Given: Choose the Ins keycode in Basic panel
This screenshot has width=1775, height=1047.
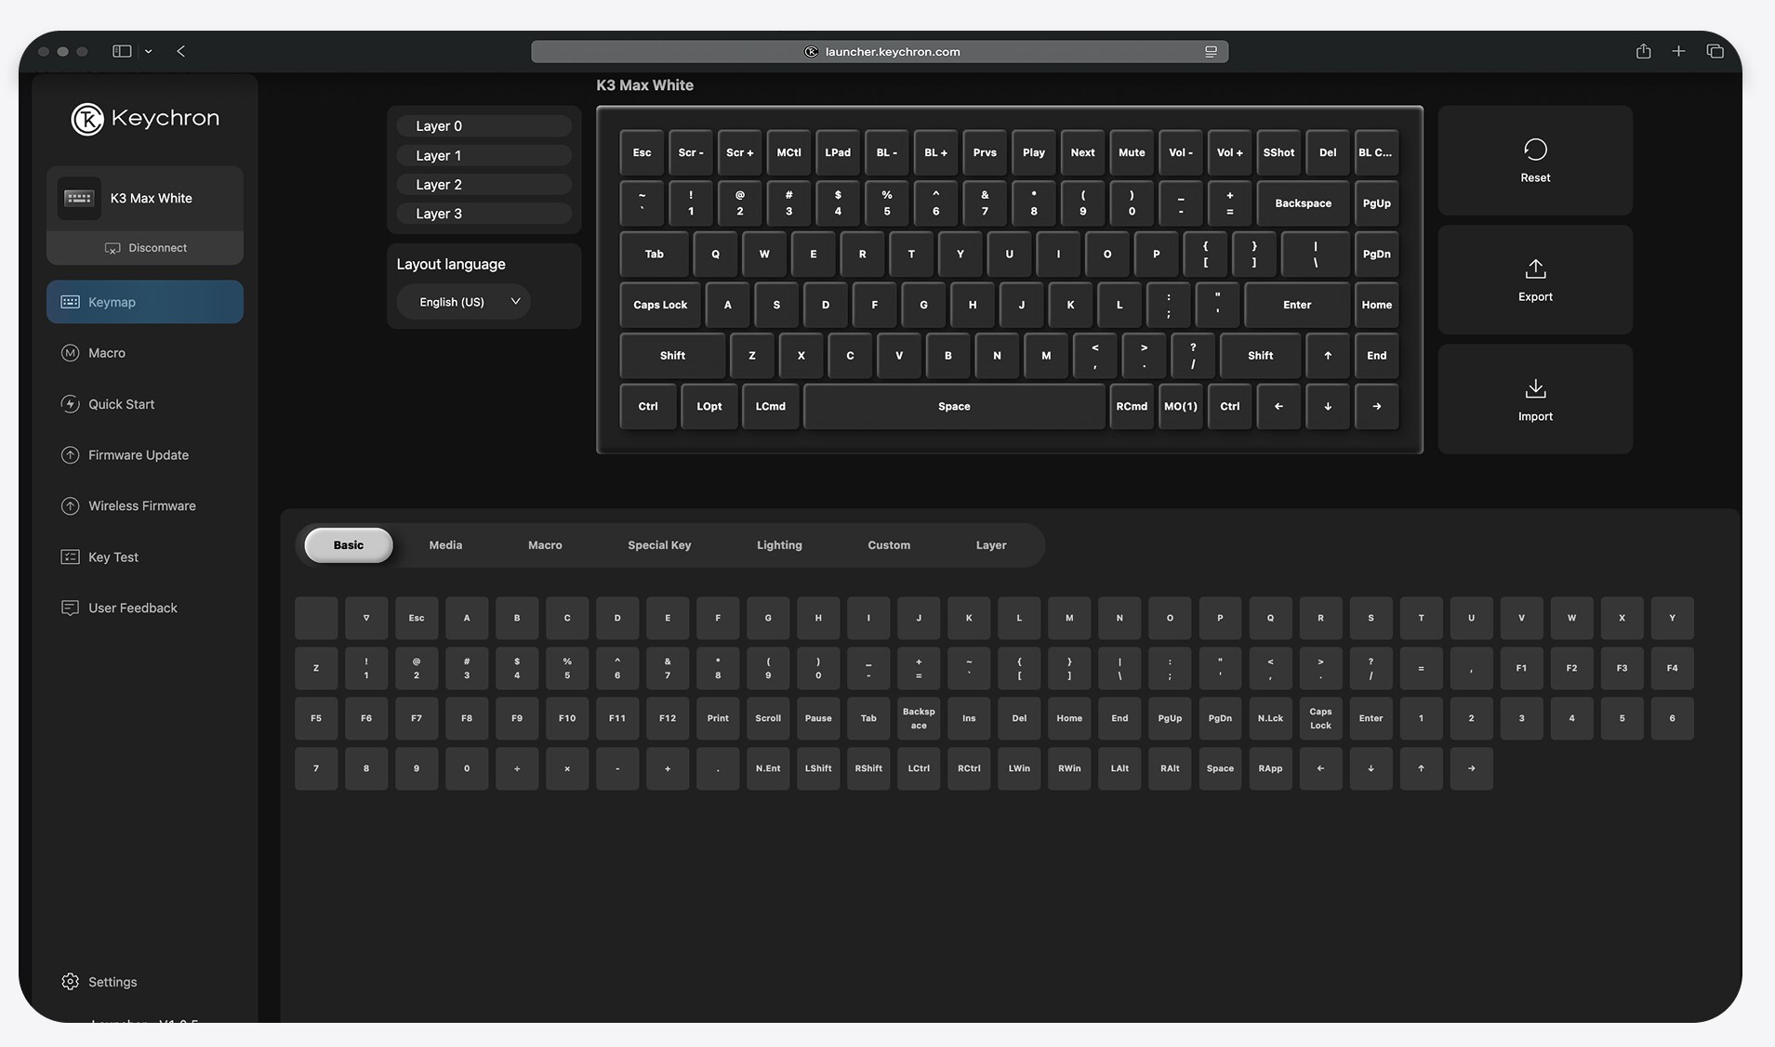Looking at the screenshot, I should pyautogui.click(x=969, y=718).
